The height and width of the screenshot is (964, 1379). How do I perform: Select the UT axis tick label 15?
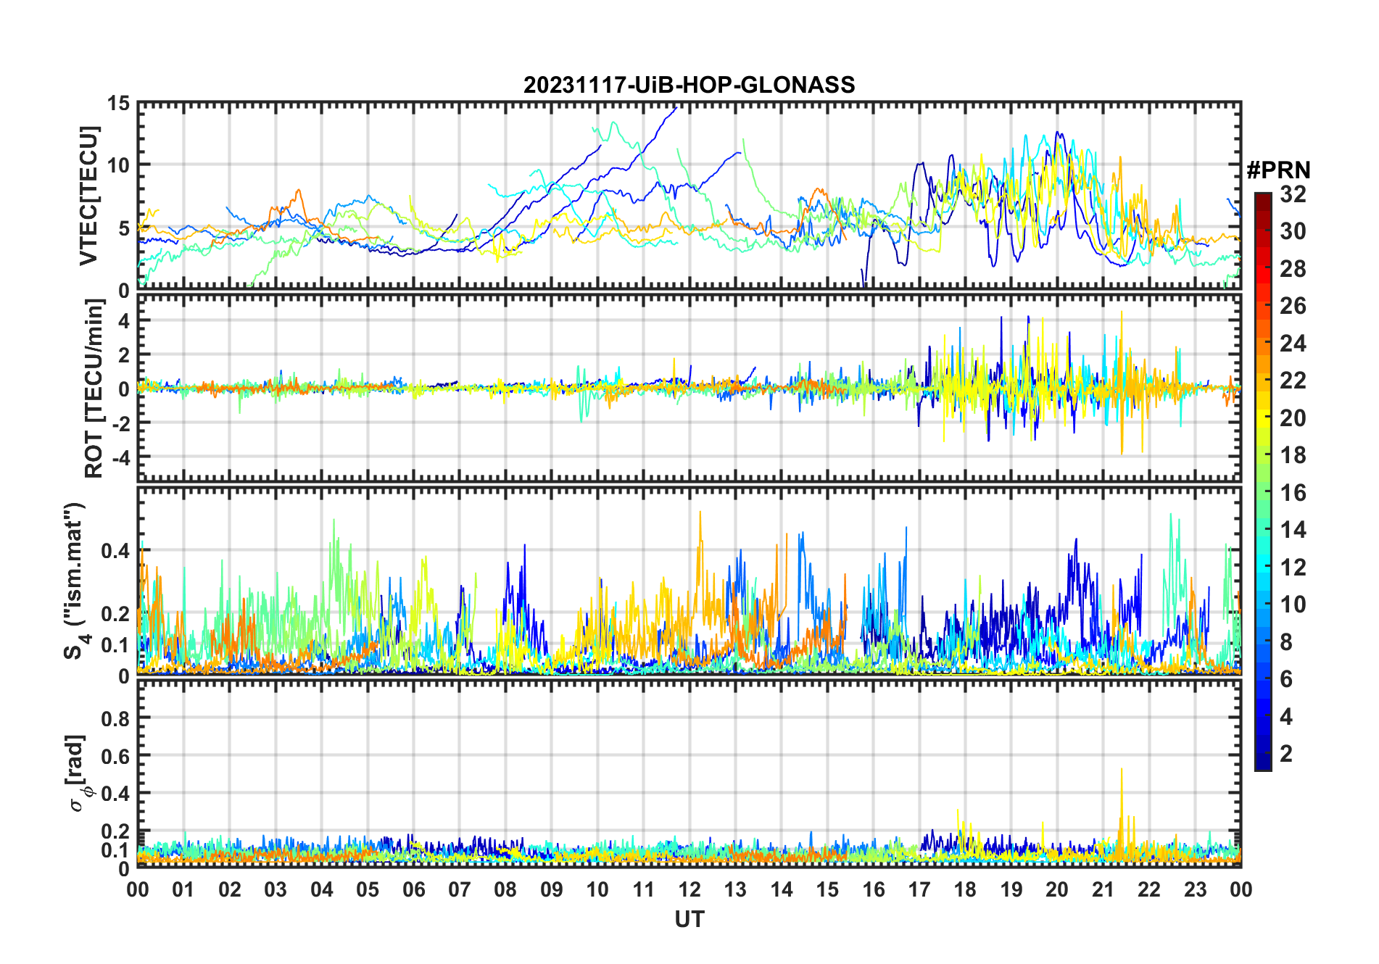point(827,889)
